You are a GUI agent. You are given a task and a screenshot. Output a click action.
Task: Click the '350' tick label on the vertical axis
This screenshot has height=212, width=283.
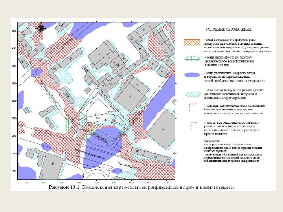[14, 84]
